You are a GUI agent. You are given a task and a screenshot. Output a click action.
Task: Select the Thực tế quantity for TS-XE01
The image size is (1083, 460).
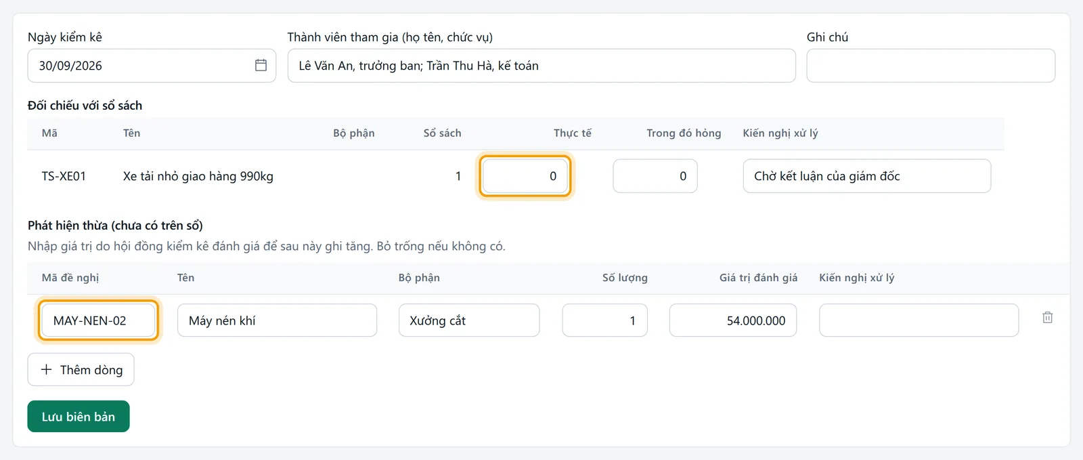(525, 176)
